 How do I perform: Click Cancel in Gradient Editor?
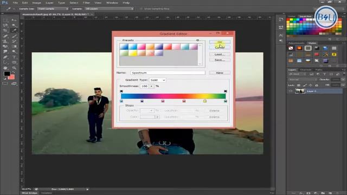point(220,48)
